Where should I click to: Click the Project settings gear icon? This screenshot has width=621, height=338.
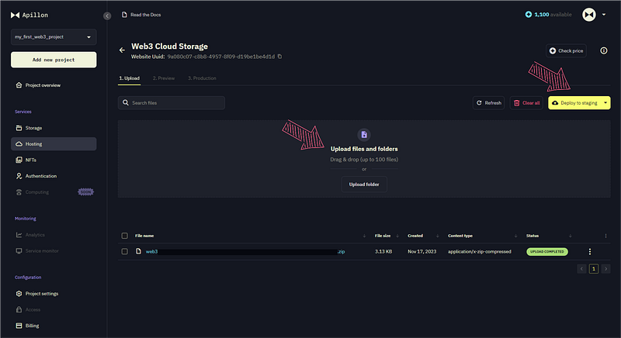point(19,293)
